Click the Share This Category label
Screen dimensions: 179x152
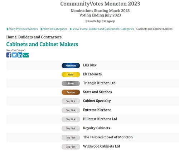(16, 50)
